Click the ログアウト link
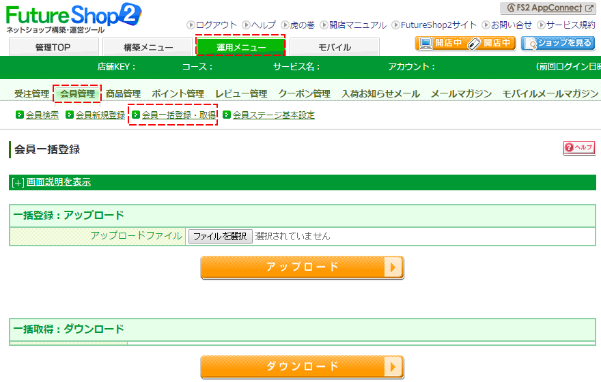 coord(216,25)
